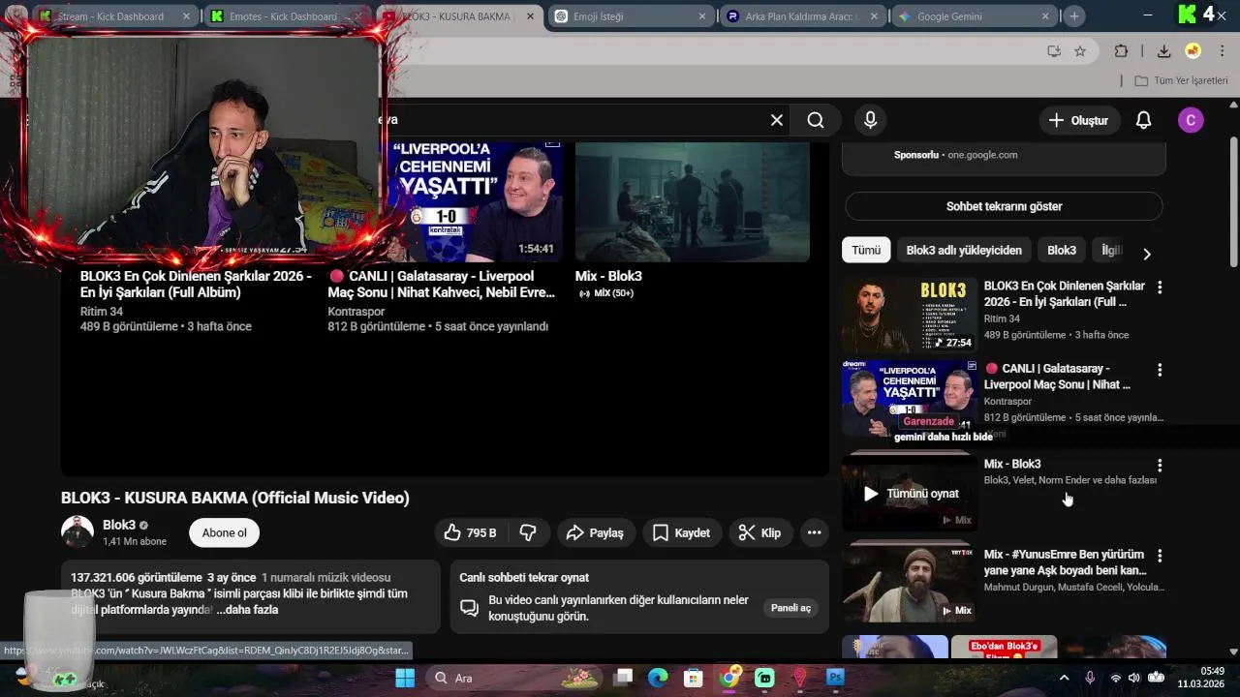Select Blok3 adlı yükleyiciden chip
This screenshot has height=697, width=1240.
click(x=964, y=250)
